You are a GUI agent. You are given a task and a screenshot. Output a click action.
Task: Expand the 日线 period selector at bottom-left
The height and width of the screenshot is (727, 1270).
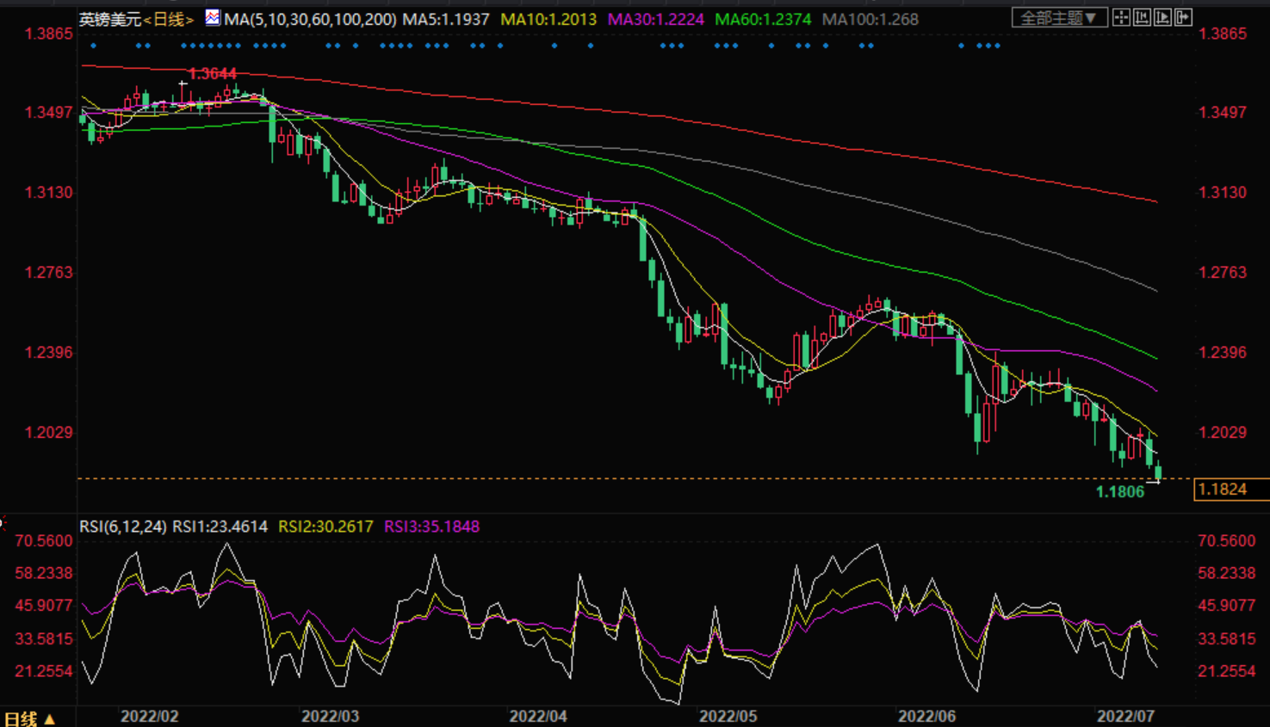[x=29, y=718]
